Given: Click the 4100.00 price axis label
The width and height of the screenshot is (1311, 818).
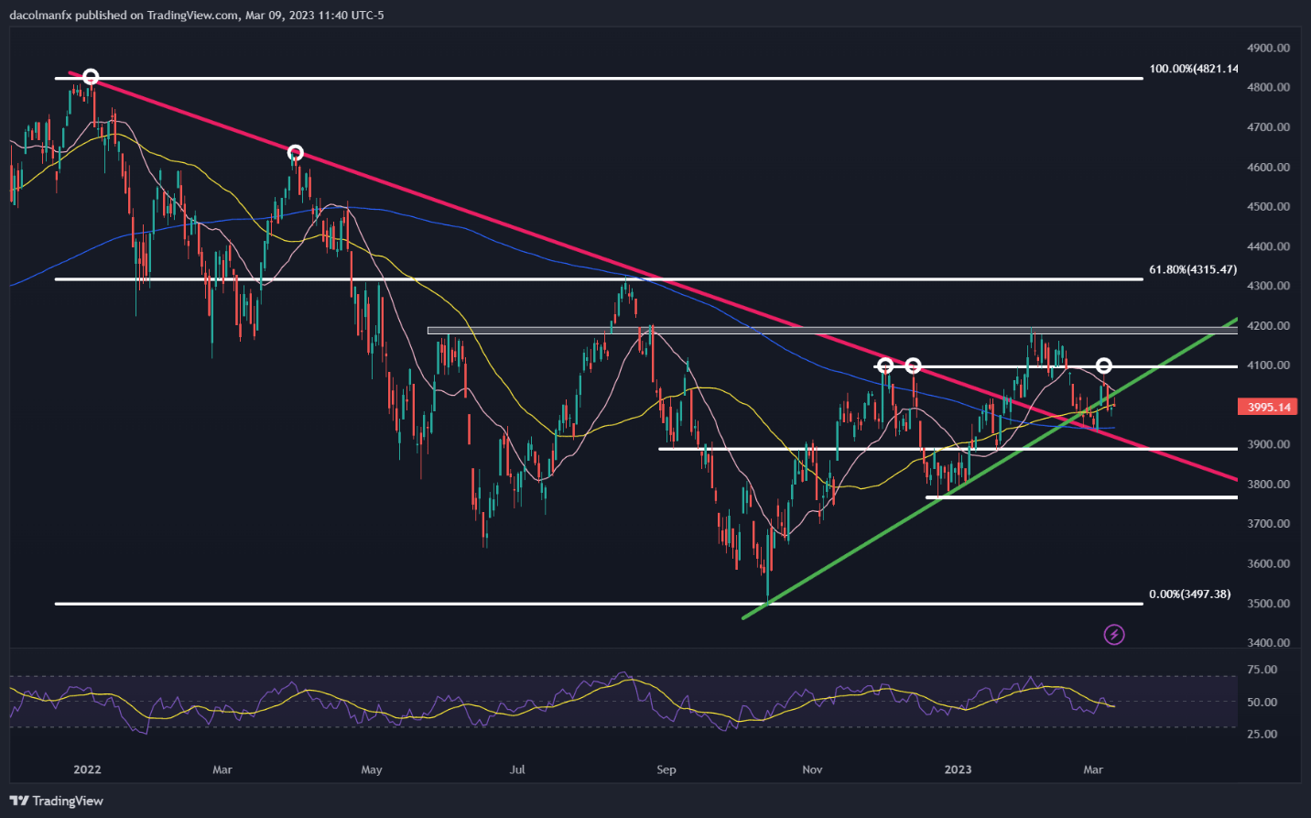Looking at the screenshot, I should [x=1268, y=365].
